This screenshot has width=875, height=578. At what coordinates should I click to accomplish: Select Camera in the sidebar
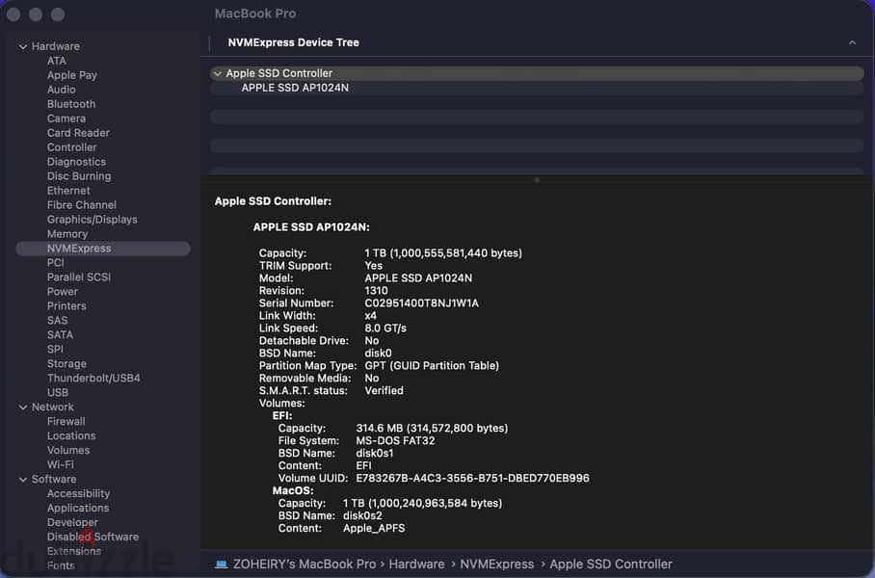click(66, 118)
